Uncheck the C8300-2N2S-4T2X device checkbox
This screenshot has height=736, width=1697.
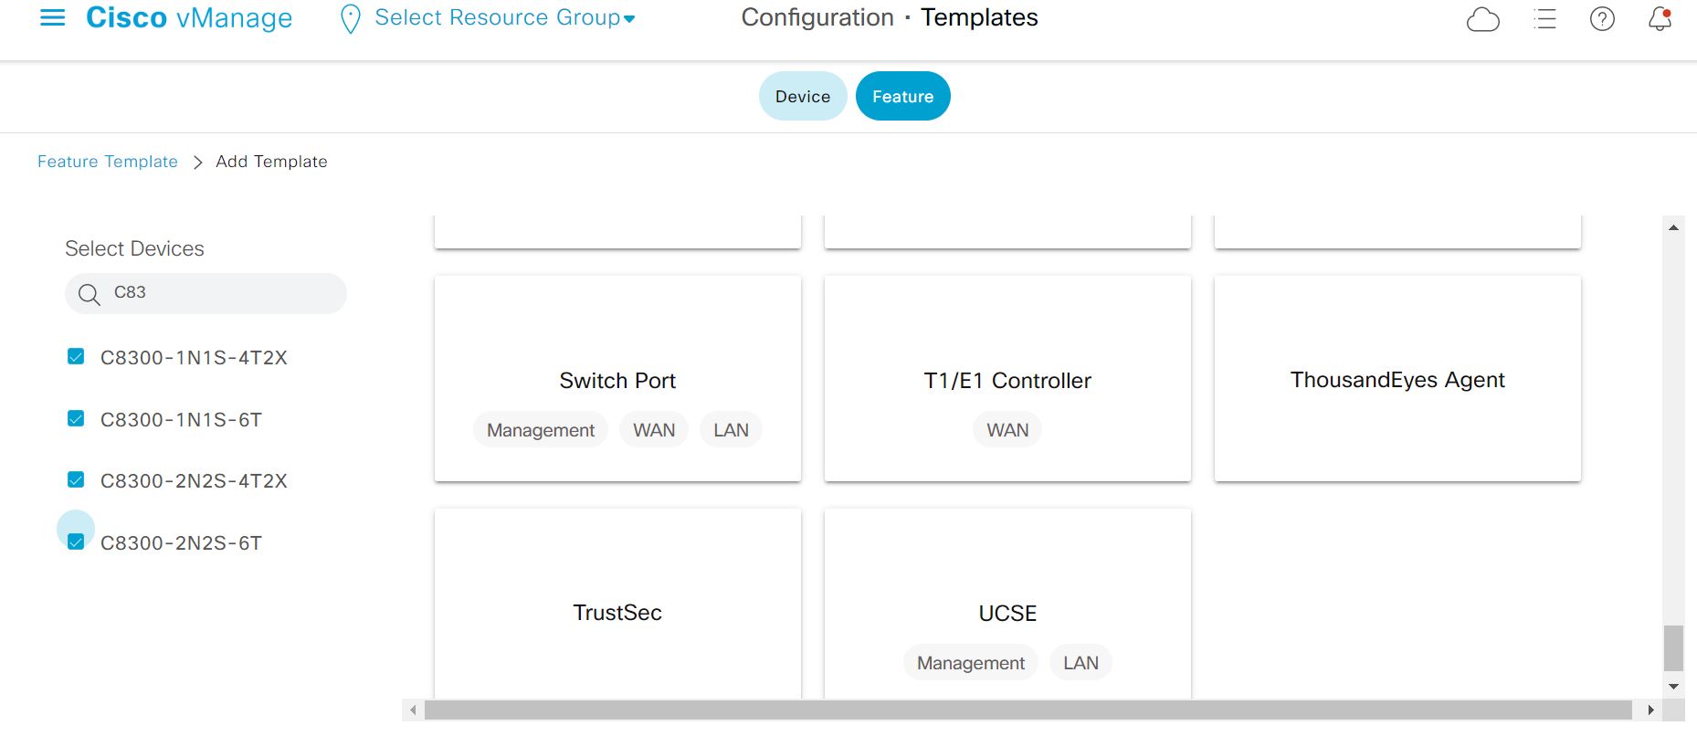pos(76,480)
